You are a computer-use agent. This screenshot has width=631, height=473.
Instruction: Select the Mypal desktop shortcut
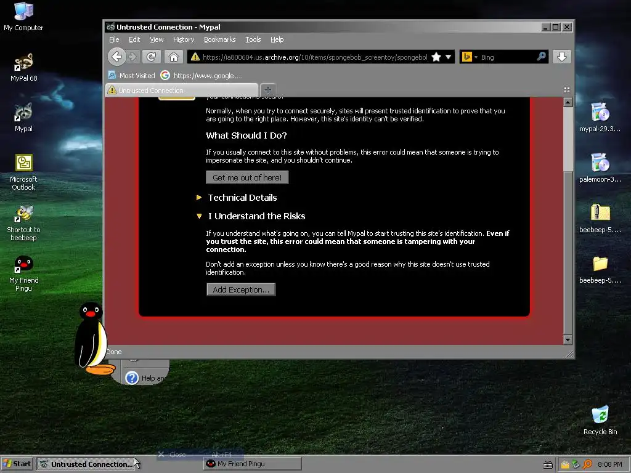(x=23, y=118)
